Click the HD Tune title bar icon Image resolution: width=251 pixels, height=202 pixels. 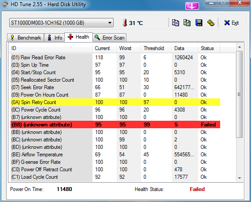5,4
